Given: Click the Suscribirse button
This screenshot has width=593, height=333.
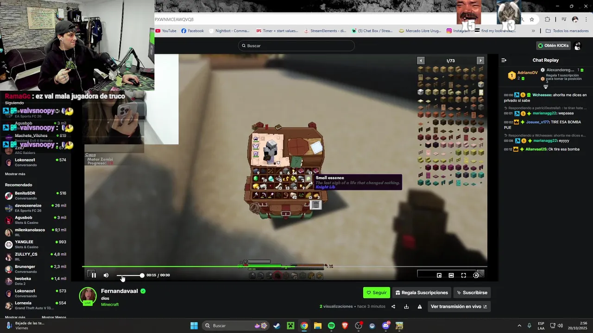Looking at the screenshot, I should (x=472, y=293).
